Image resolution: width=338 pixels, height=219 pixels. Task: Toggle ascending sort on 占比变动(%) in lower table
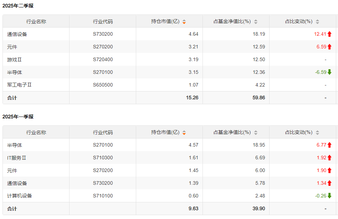(317, 132)
